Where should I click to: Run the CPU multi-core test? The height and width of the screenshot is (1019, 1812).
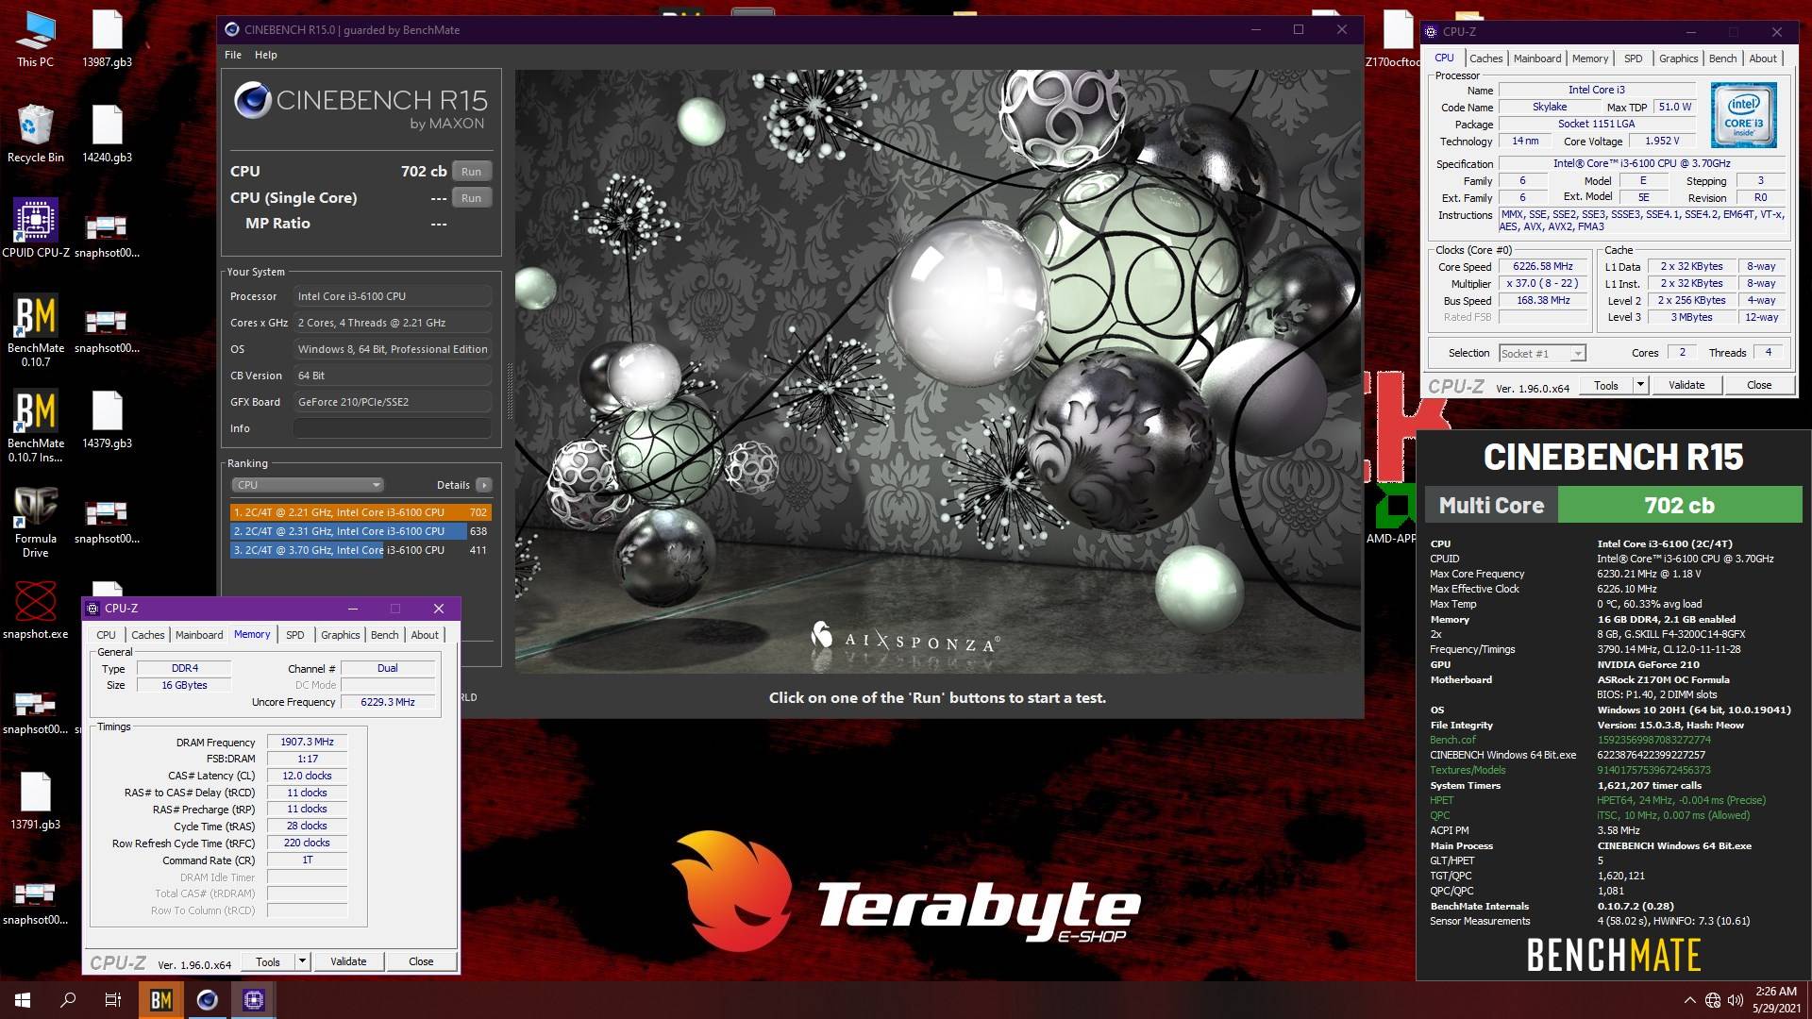click(471, 172)
